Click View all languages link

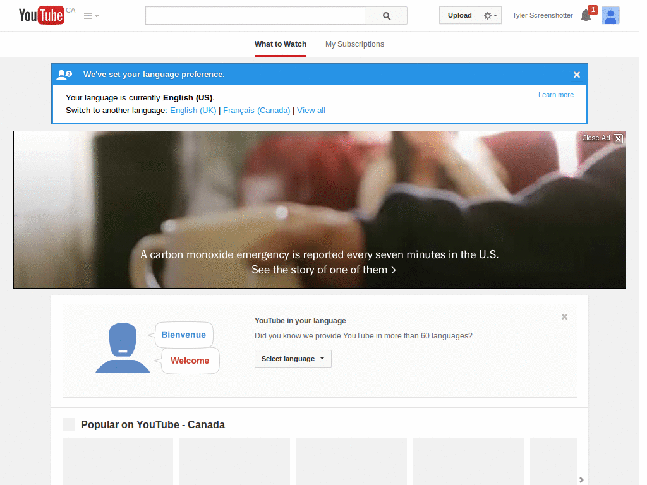311,111
